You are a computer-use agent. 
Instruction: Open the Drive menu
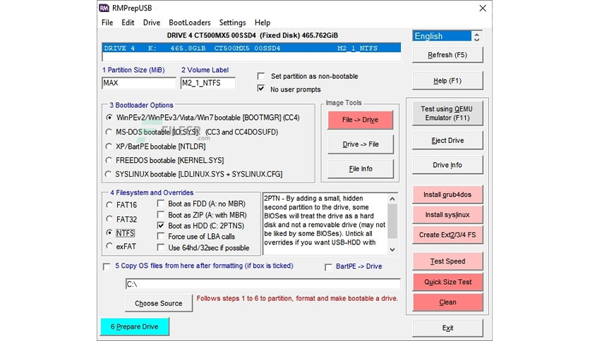[152, 23]
